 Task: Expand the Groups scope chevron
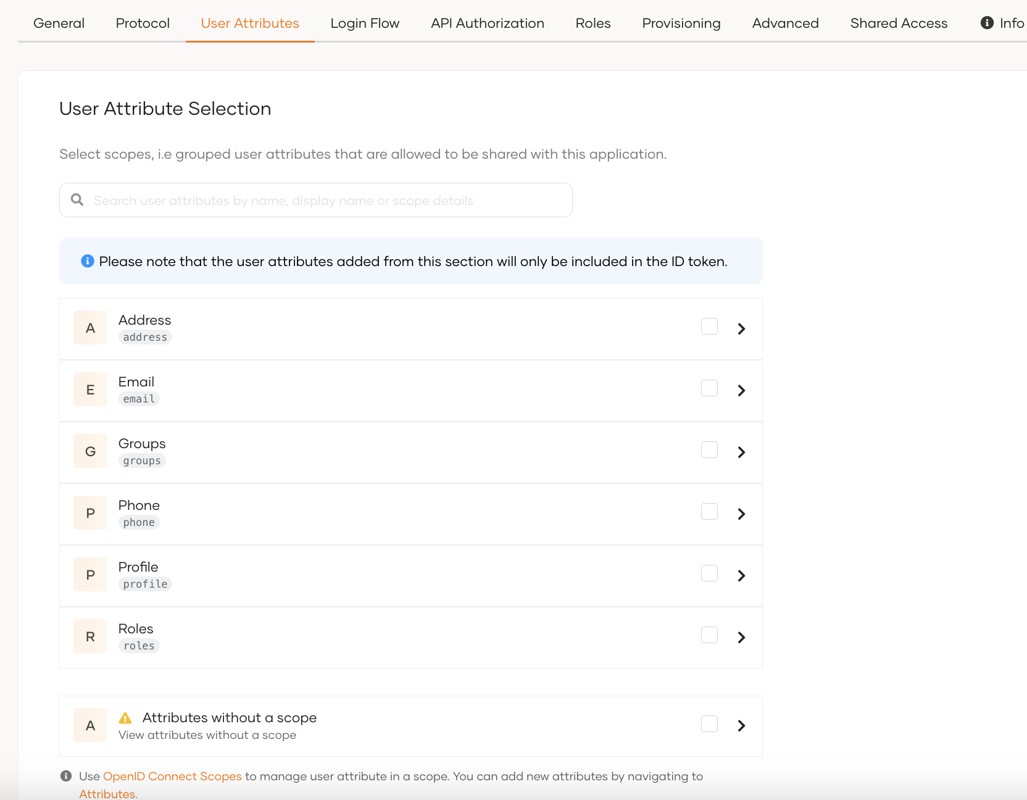tap(741, 452)
